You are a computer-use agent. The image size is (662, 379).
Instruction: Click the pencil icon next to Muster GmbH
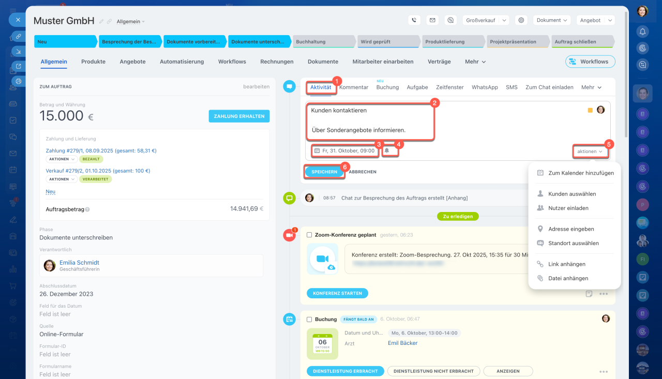coord(101,22)
